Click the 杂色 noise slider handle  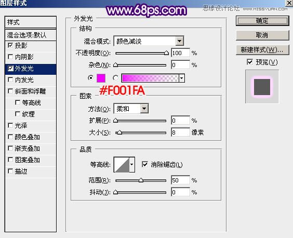tap(116, 65)
